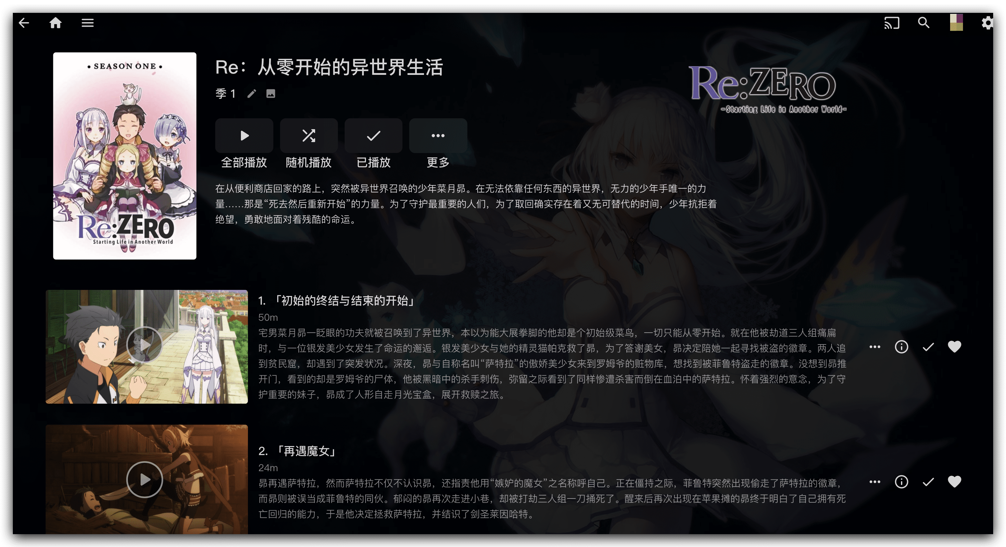
Task: Edit images via the picture icon
Action: [x=271, y=94]
